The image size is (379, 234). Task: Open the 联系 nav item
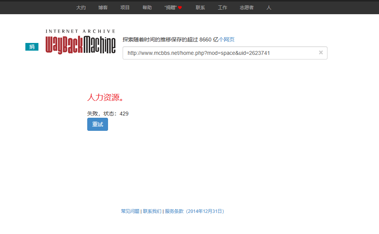click(x=200, y=8)
